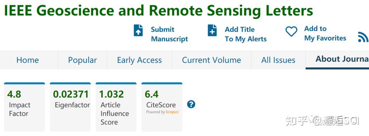Click the Submit Manuscript link text
Screen dimensions: 369x136
(x=169, y=34)
